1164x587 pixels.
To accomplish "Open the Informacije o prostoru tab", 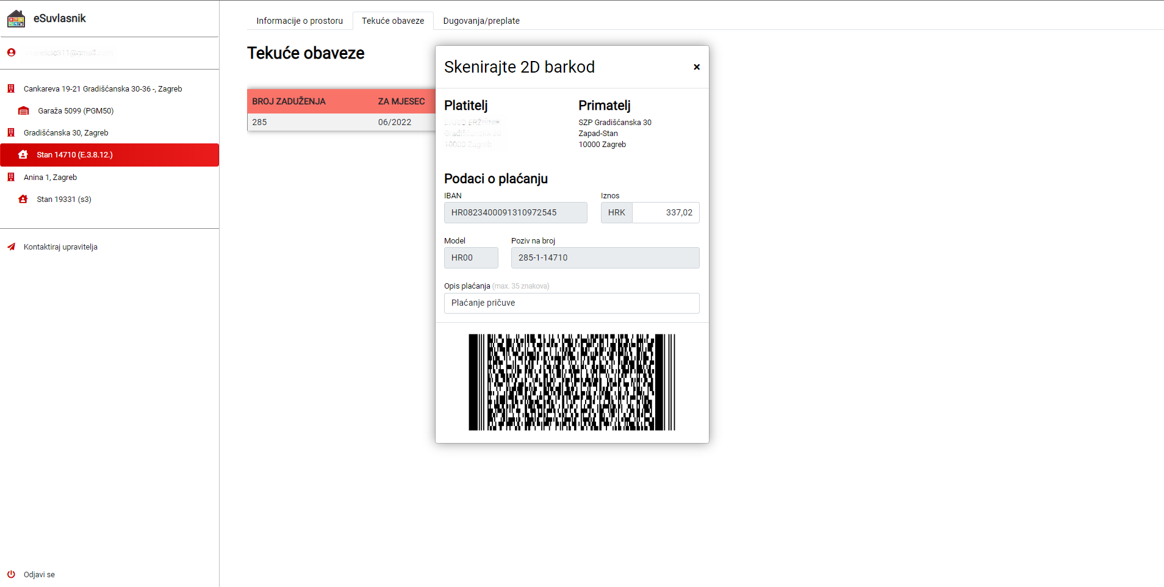I will tap(300, 21).
